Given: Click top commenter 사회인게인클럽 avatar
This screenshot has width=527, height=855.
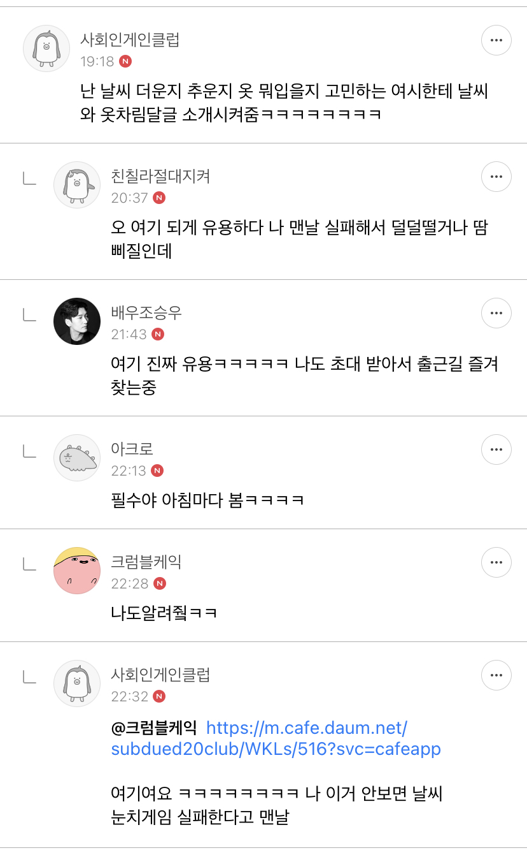Looking at the screenshot, I should click(x=46, y=48).
